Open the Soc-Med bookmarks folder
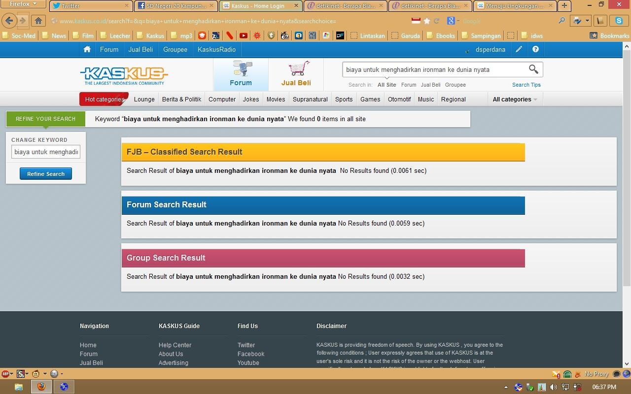Screen dimensions: 631x394 (19, 35)
